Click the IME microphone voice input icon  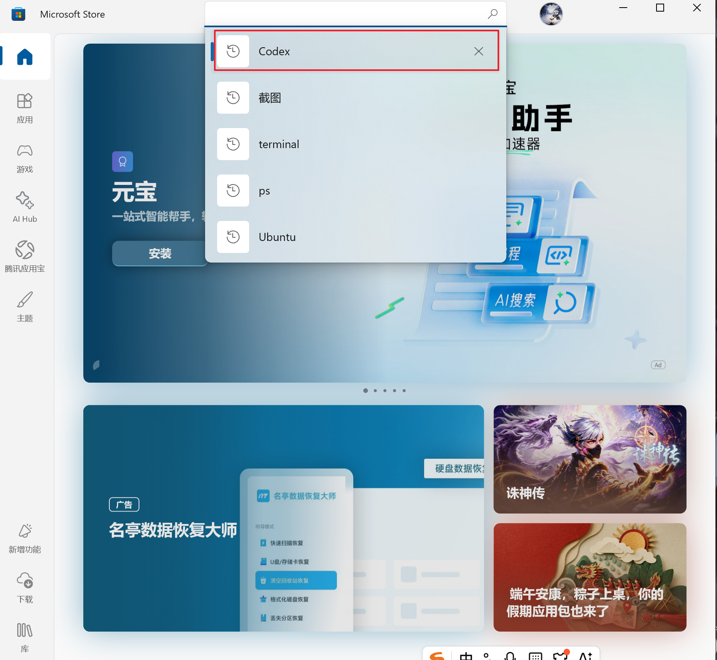[x=510, y=656]
